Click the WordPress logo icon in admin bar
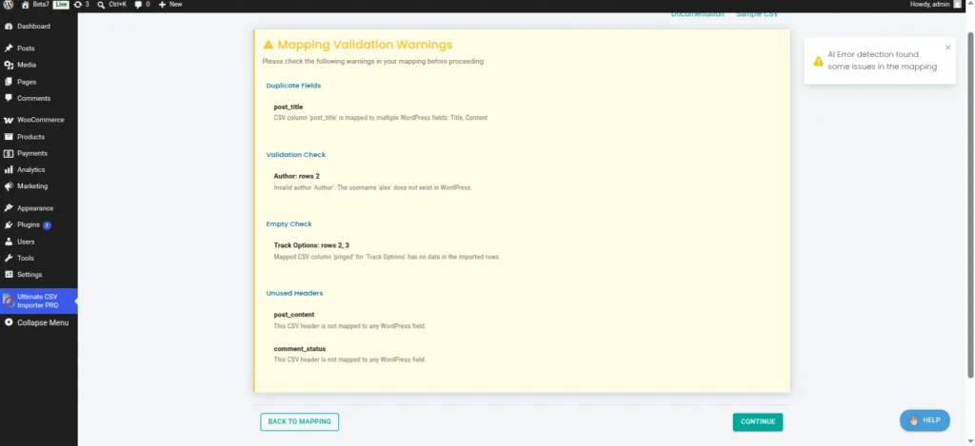 click(8, 5)
